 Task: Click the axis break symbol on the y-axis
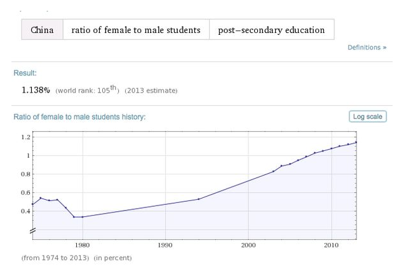[32, 231]
